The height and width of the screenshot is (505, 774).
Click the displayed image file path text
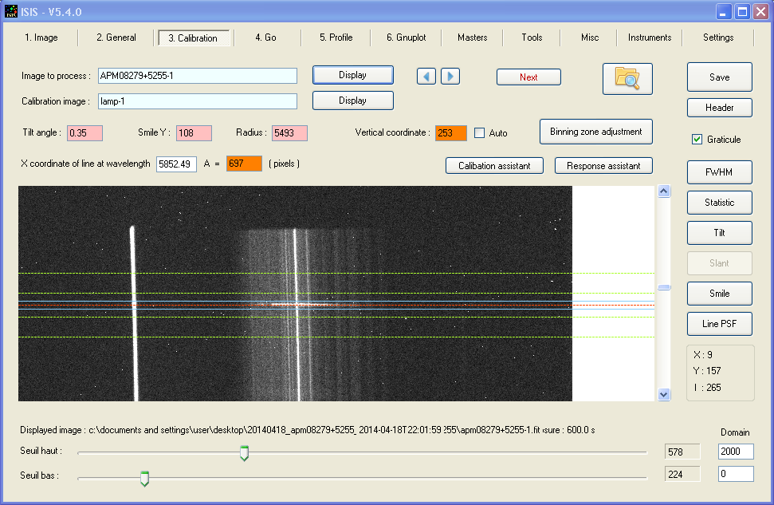[x=308, y=430]
